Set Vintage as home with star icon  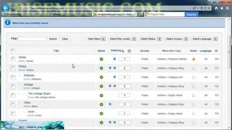click(194, 86)
